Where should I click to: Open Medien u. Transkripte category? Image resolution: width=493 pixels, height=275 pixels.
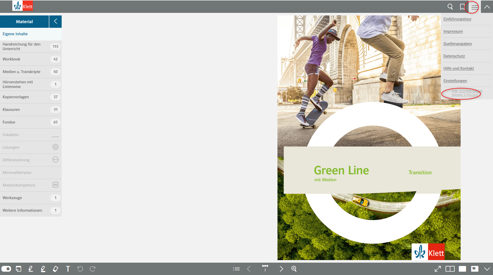pyautogui.click(x=31, y=72)
